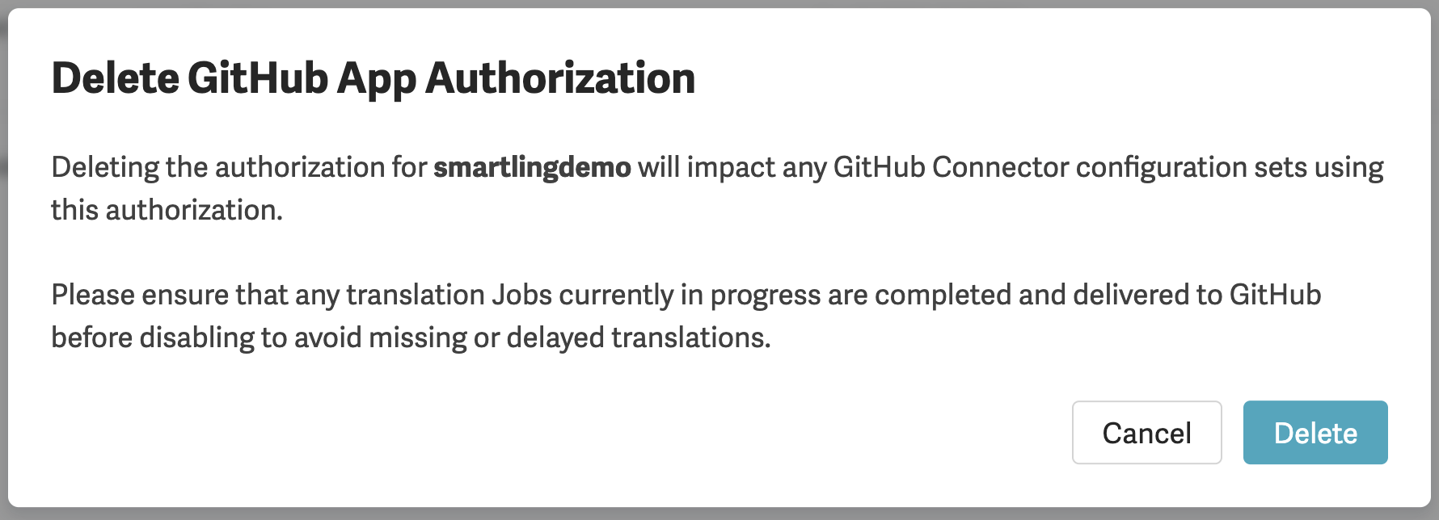Click the Cancel button

coord(1146,433)
